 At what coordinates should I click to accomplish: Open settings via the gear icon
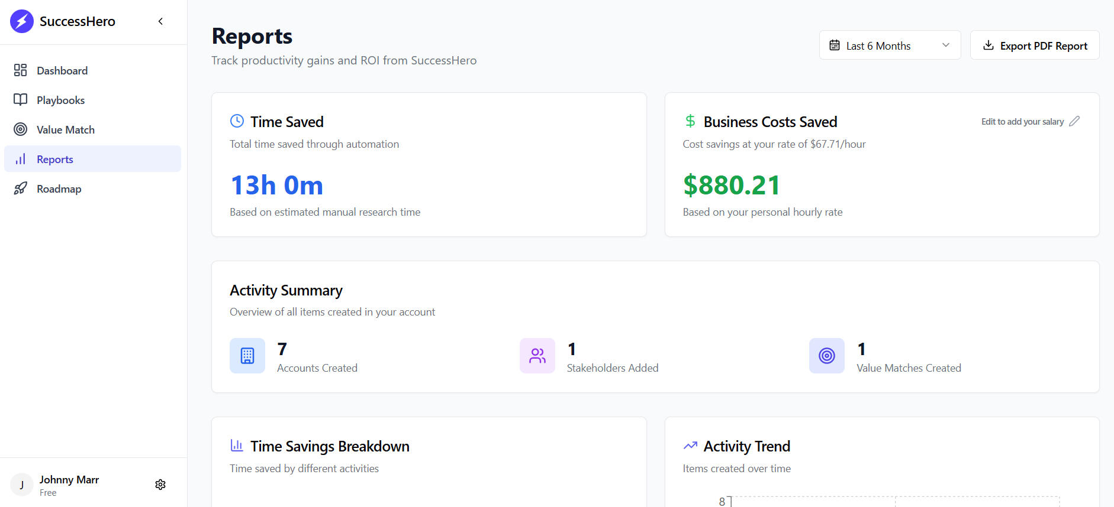click(160, 485)
